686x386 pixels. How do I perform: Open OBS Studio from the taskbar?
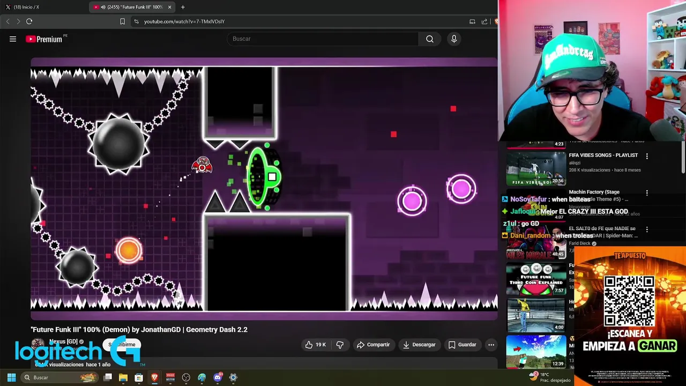(186, 377)
